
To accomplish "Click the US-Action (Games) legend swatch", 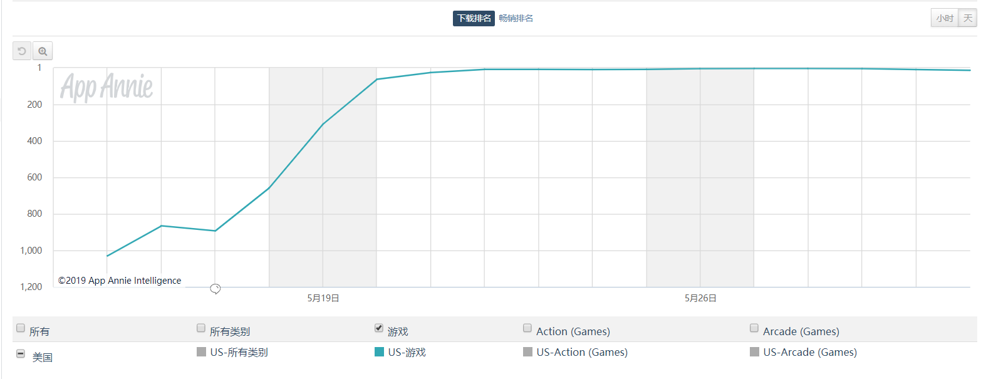I will tap(527, 352).
